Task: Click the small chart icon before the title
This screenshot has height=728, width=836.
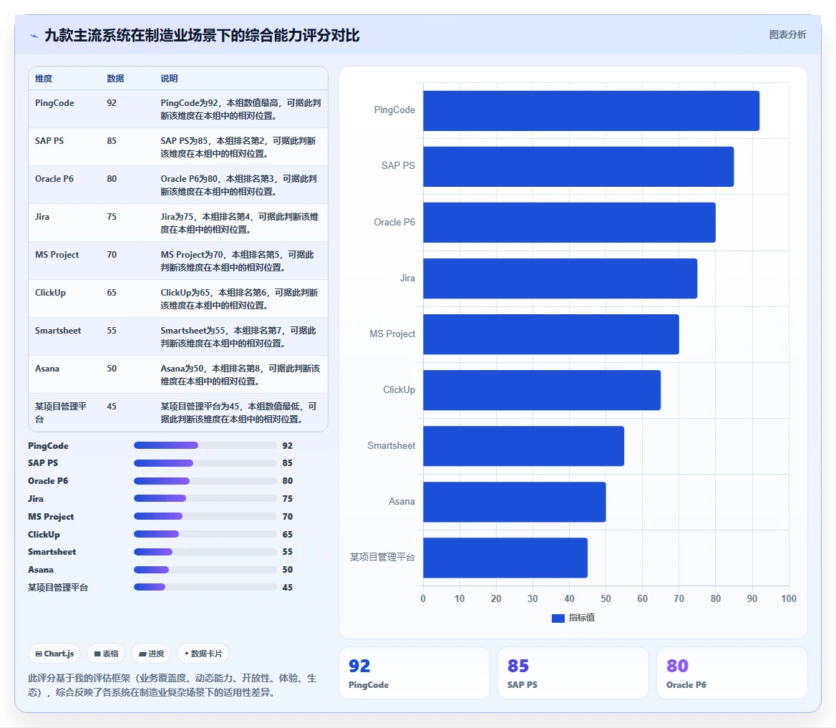Action: [34, 37]
